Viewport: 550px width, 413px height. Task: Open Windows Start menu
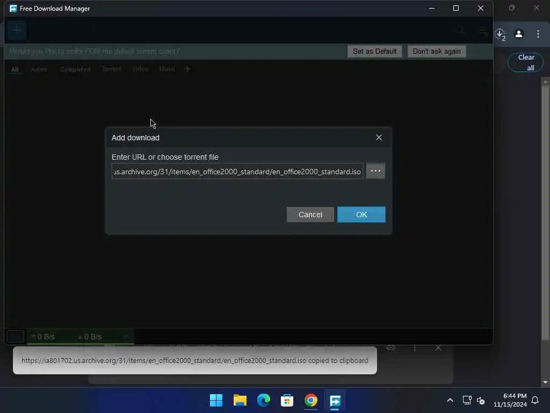216,400
